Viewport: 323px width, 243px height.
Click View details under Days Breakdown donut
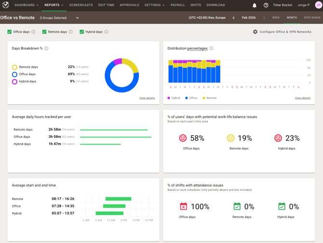[147, 98]
